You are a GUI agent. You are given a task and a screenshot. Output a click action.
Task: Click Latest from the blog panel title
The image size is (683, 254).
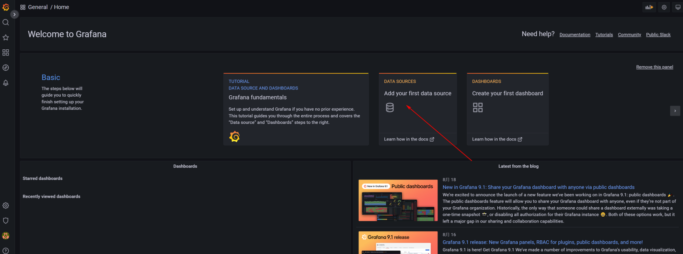click(x=518, y=166)
